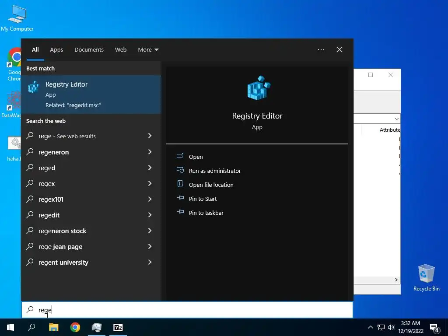Open the dropdown in background window
The width and height of the screenshot is (448, 336).
coord(396,119)
